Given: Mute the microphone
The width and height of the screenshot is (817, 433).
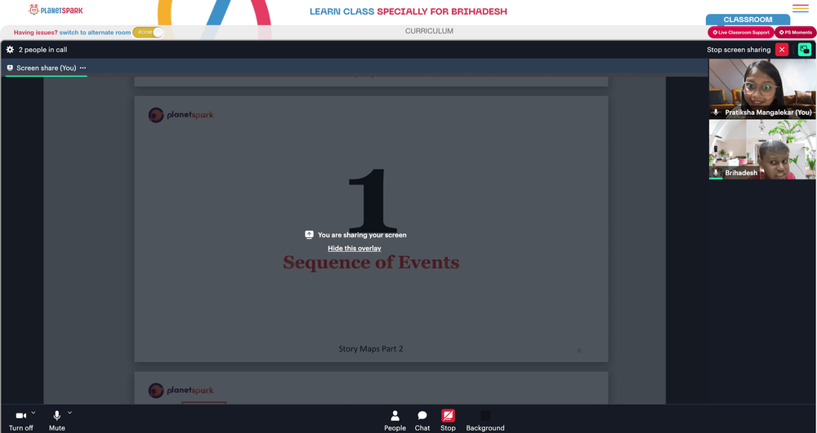Looking at the screenshot, I should pos(57,421).
